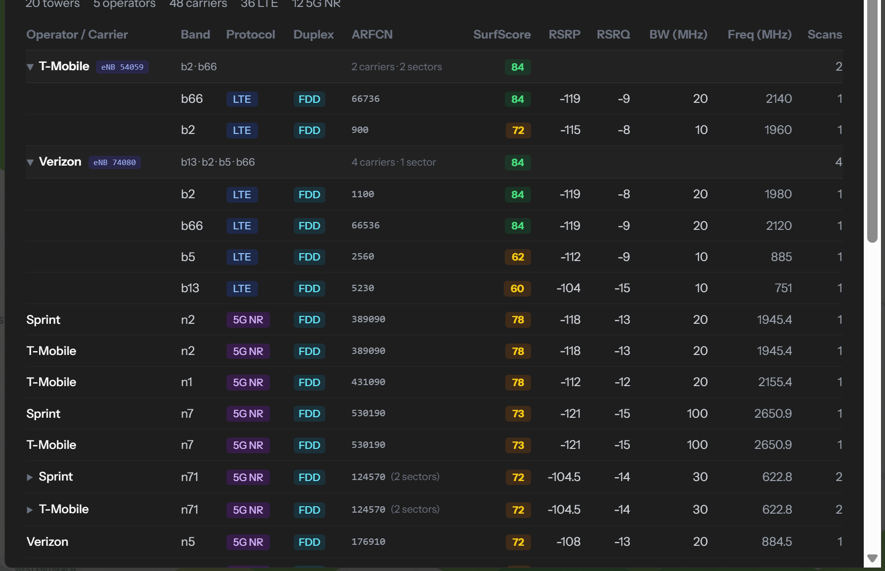The image size is (885, 571).
Task: Click the b13·b2·b5·b66 band summary
Action: [x=218, y=162]
